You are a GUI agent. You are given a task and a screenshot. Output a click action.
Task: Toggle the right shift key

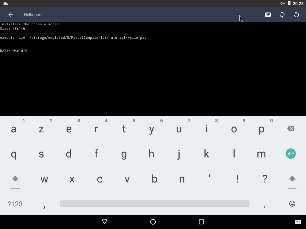point(292,179)
